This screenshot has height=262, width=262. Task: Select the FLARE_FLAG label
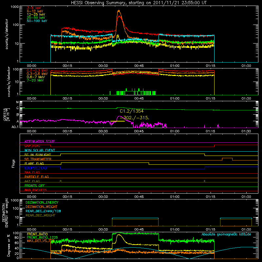pos(34,163)
